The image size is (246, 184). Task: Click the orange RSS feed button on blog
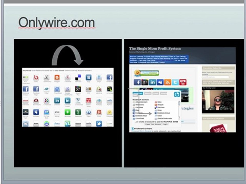tap(168, 82)
